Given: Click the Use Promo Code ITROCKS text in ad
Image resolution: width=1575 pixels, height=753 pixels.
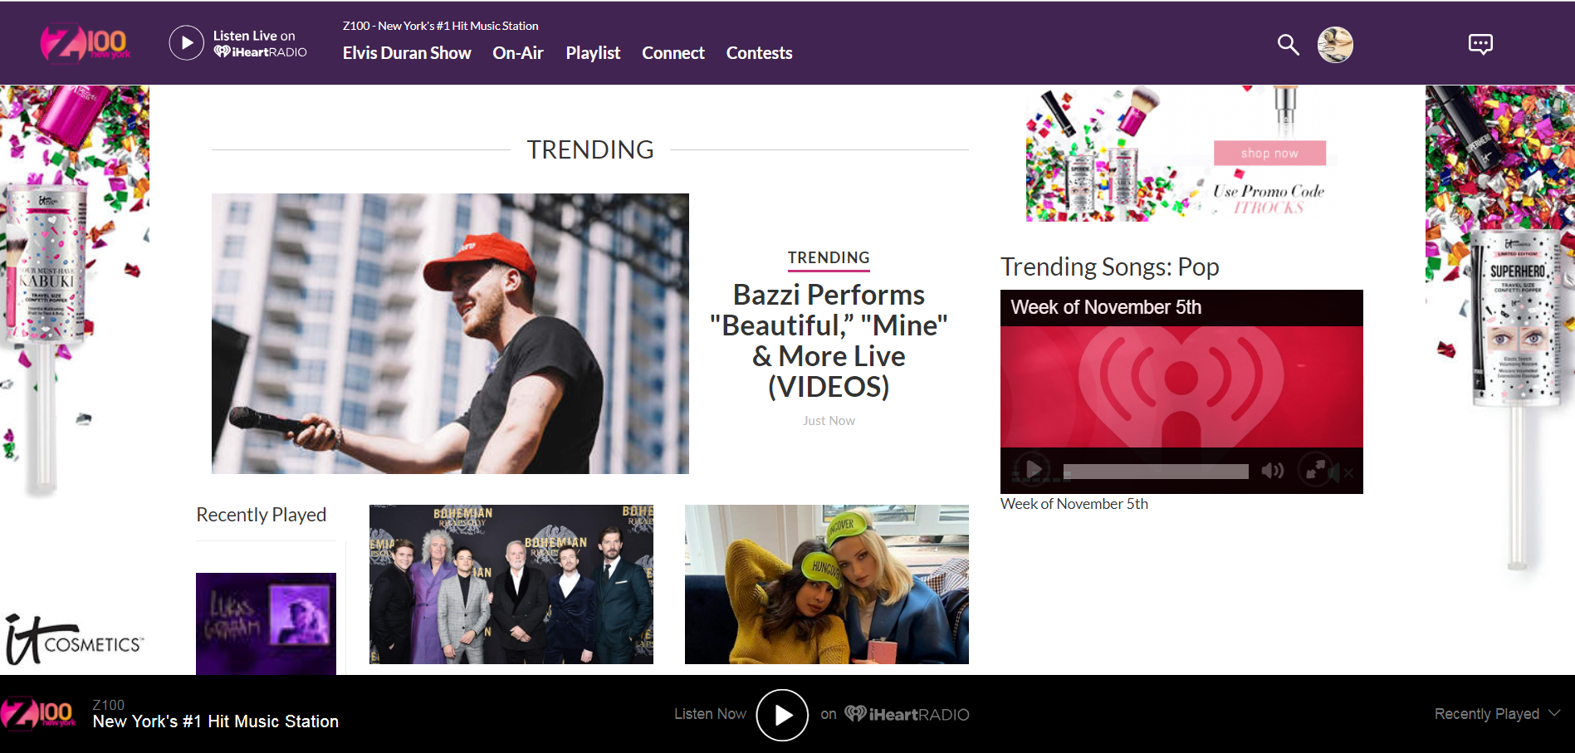Looking at the screenshot, I should (x=1269, y=199).
